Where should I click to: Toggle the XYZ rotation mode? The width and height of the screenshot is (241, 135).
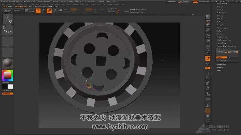click(208, 68)
